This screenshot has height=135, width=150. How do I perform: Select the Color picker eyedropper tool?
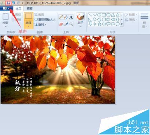(66, 24)
